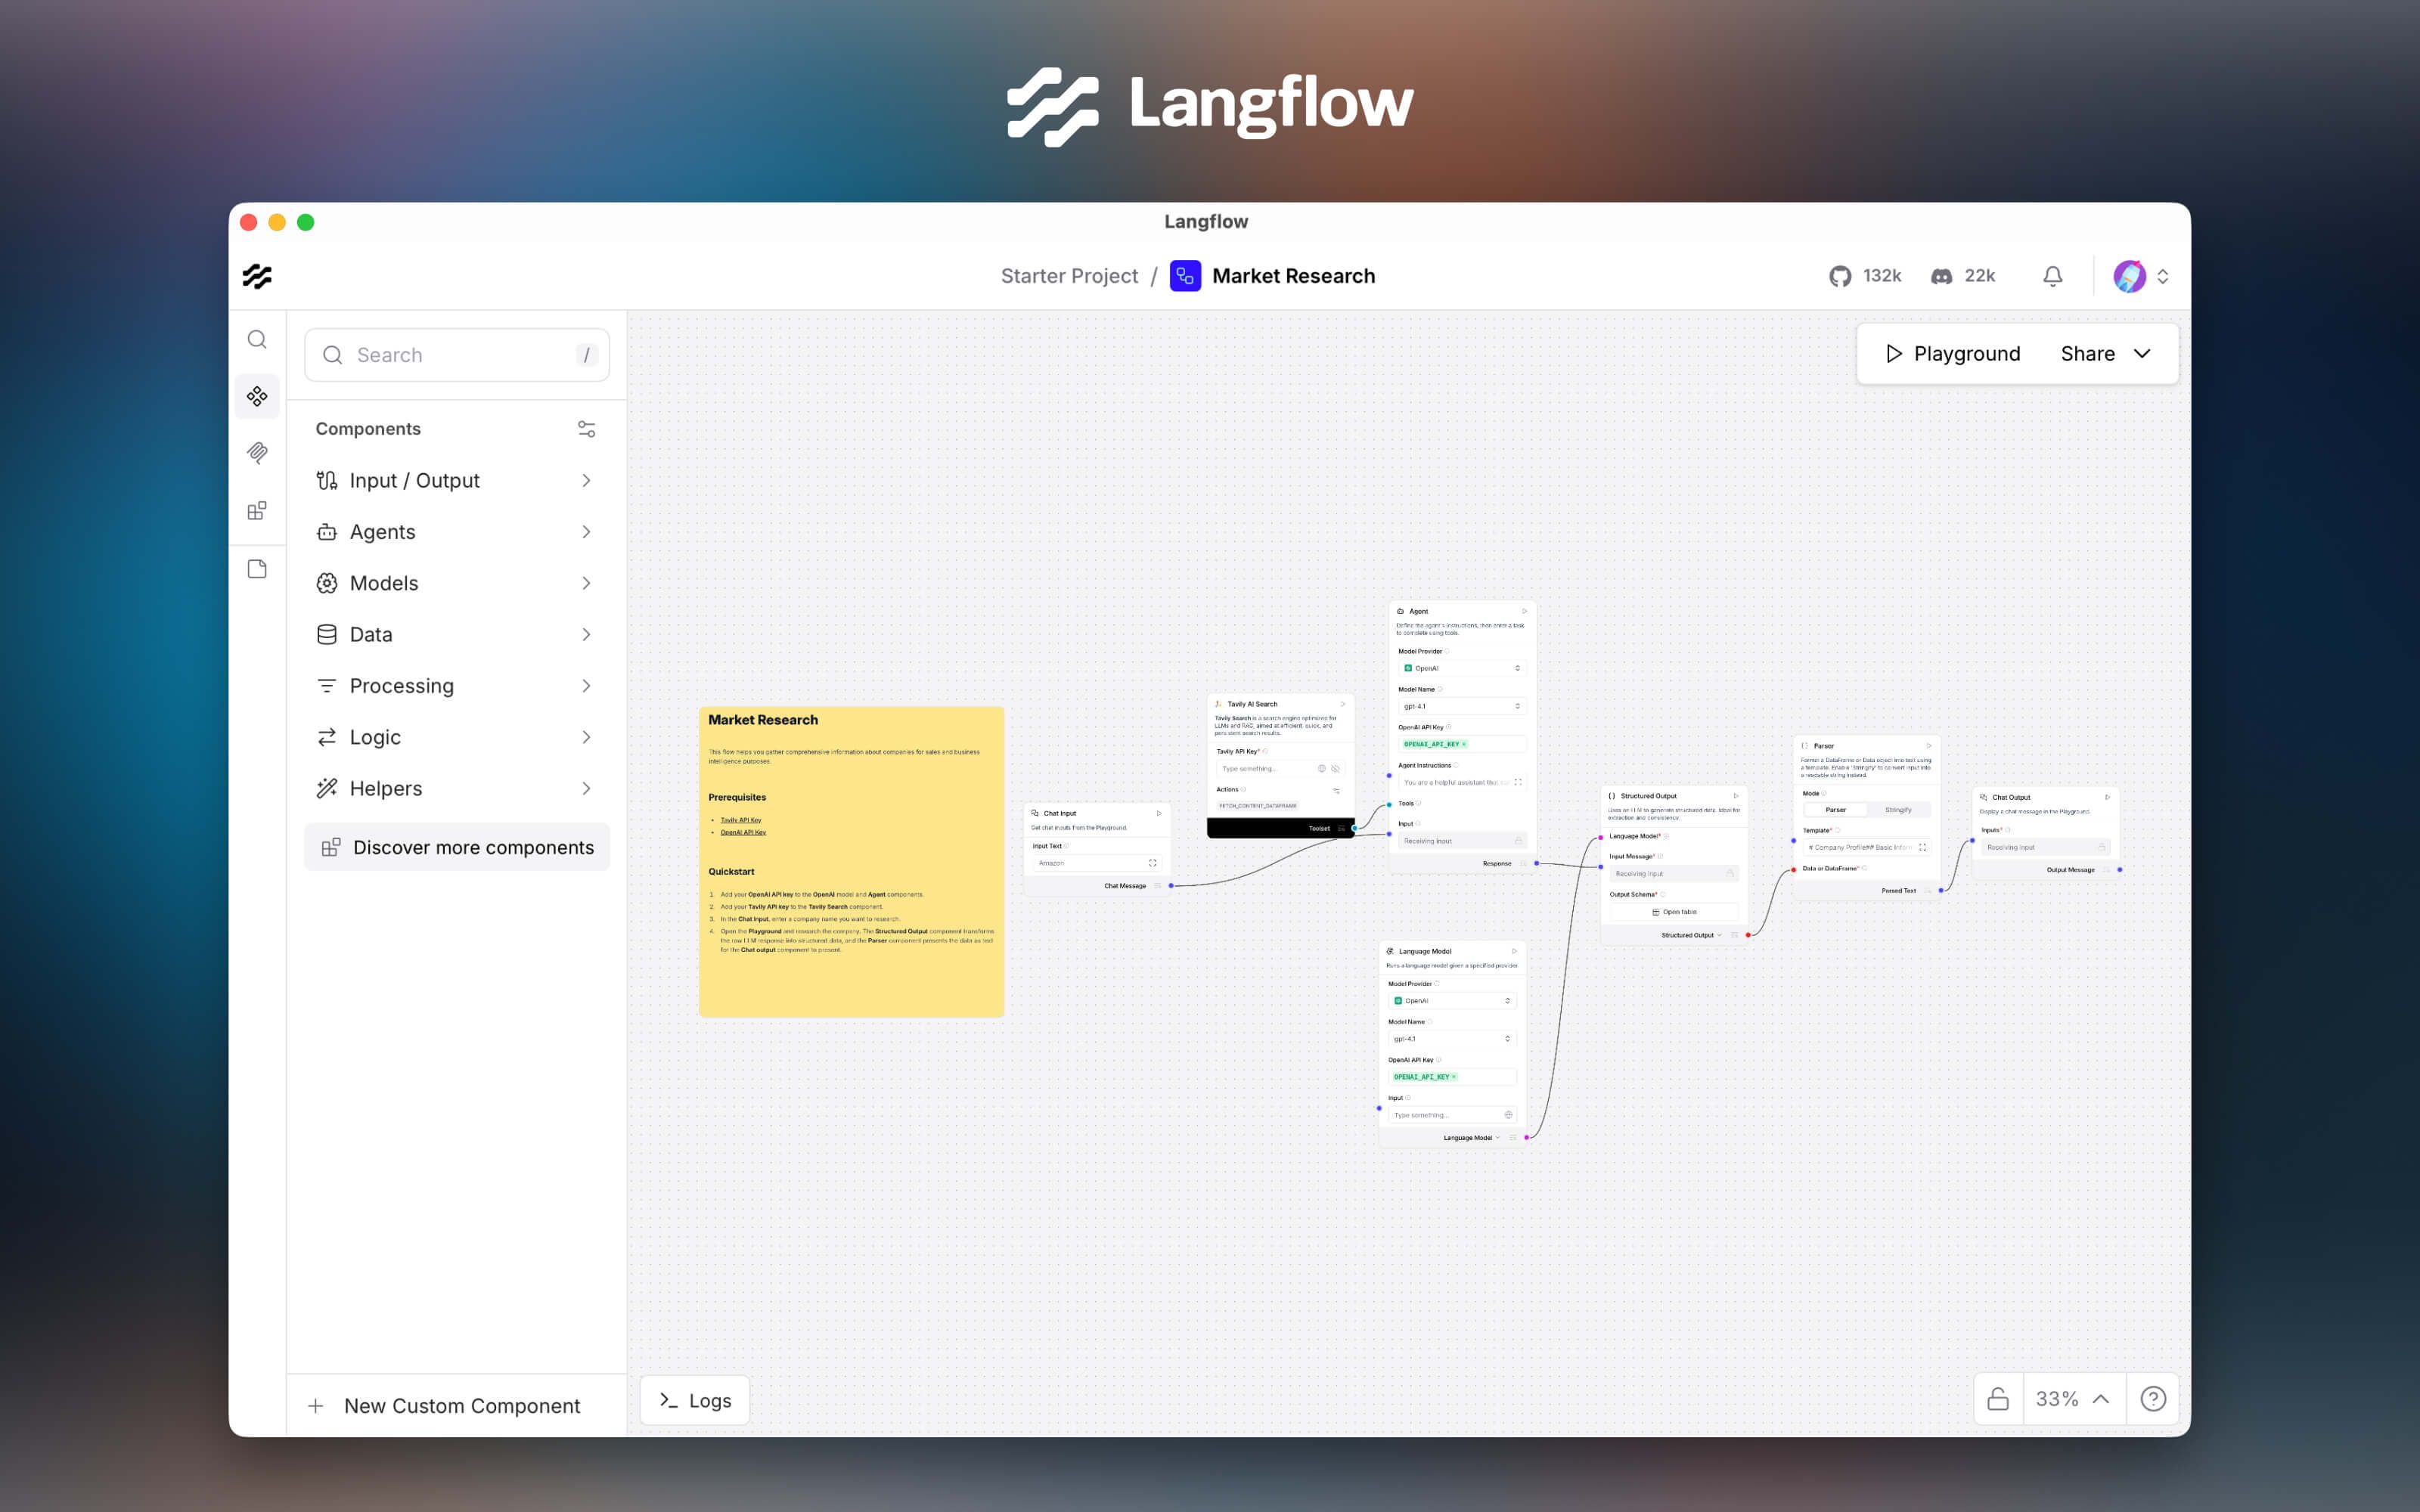Toggle component filter settings sliders icon
The width and height of the screenshot is (2420, 1512).
pyautogui.click(x=586, y=429)
